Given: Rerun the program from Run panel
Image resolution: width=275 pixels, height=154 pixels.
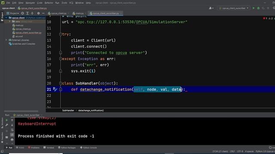Looking at the screenshot, I should point(7,120).
